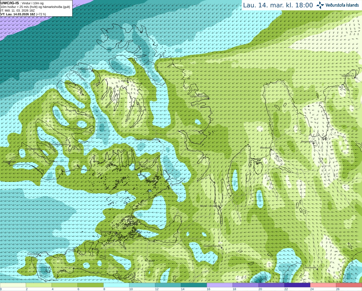Select the 22–24 m/s dark indigo legend swatch
The image size is (362, 291).
(x=298, y=285)
